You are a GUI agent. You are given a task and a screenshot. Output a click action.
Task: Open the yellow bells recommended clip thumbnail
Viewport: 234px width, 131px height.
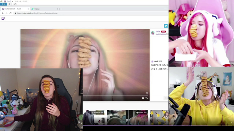(x=159, y=117)
